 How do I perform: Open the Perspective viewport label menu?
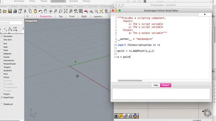(31, 21)
